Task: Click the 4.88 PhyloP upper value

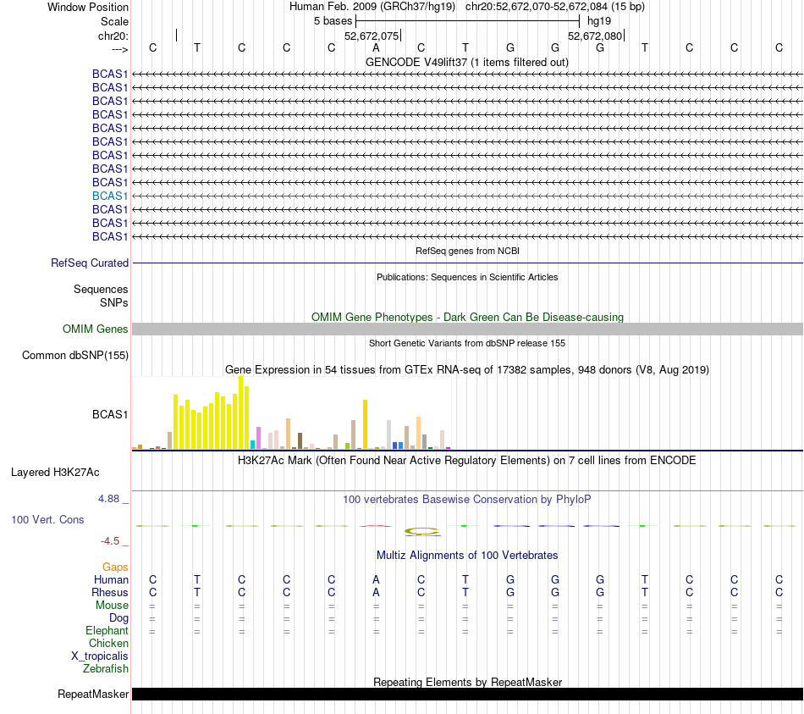Action: [x=108, y=498]
